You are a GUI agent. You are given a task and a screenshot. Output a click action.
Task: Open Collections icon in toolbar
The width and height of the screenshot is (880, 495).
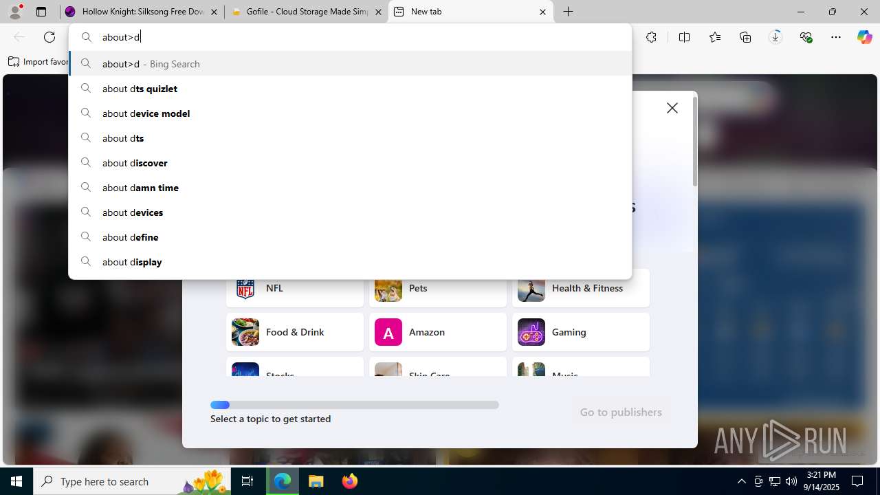tap(745, 37)
